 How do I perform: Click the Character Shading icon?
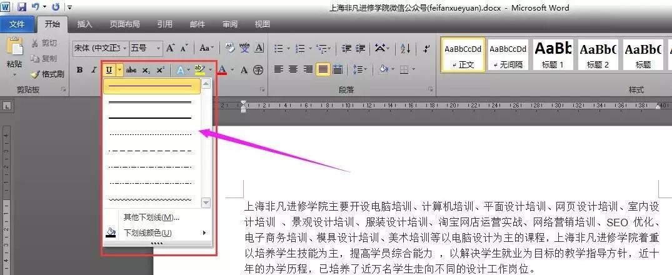coord(244,70)
